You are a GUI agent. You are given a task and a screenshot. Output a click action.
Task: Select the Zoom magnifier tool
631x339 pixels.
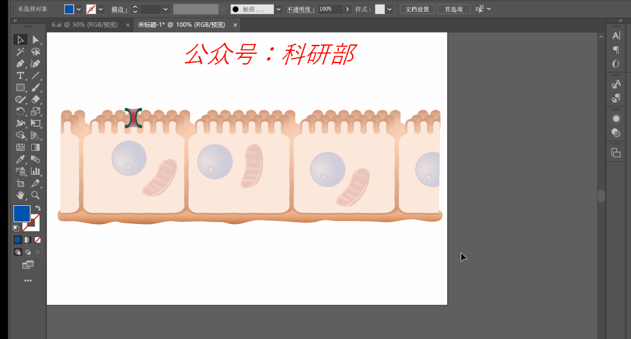coord(36,195)
